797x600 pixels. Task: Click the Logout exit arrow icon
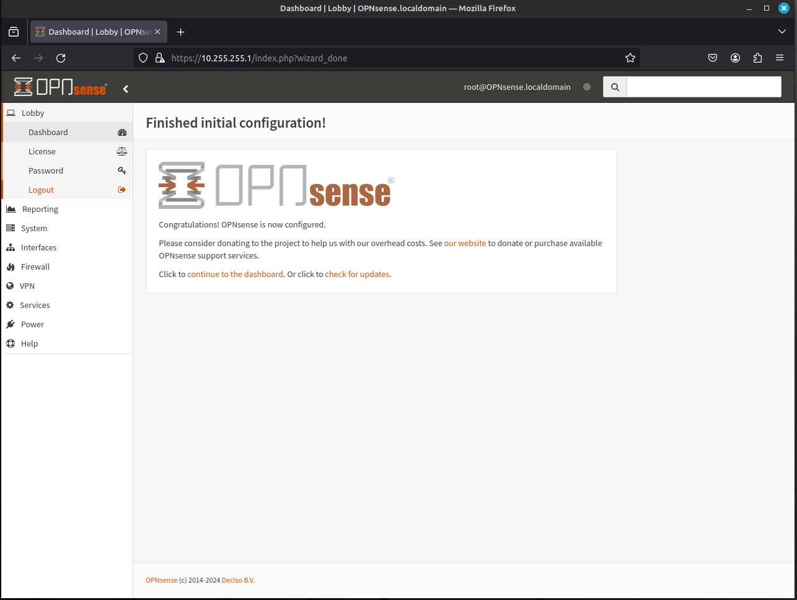coord(122,190)
